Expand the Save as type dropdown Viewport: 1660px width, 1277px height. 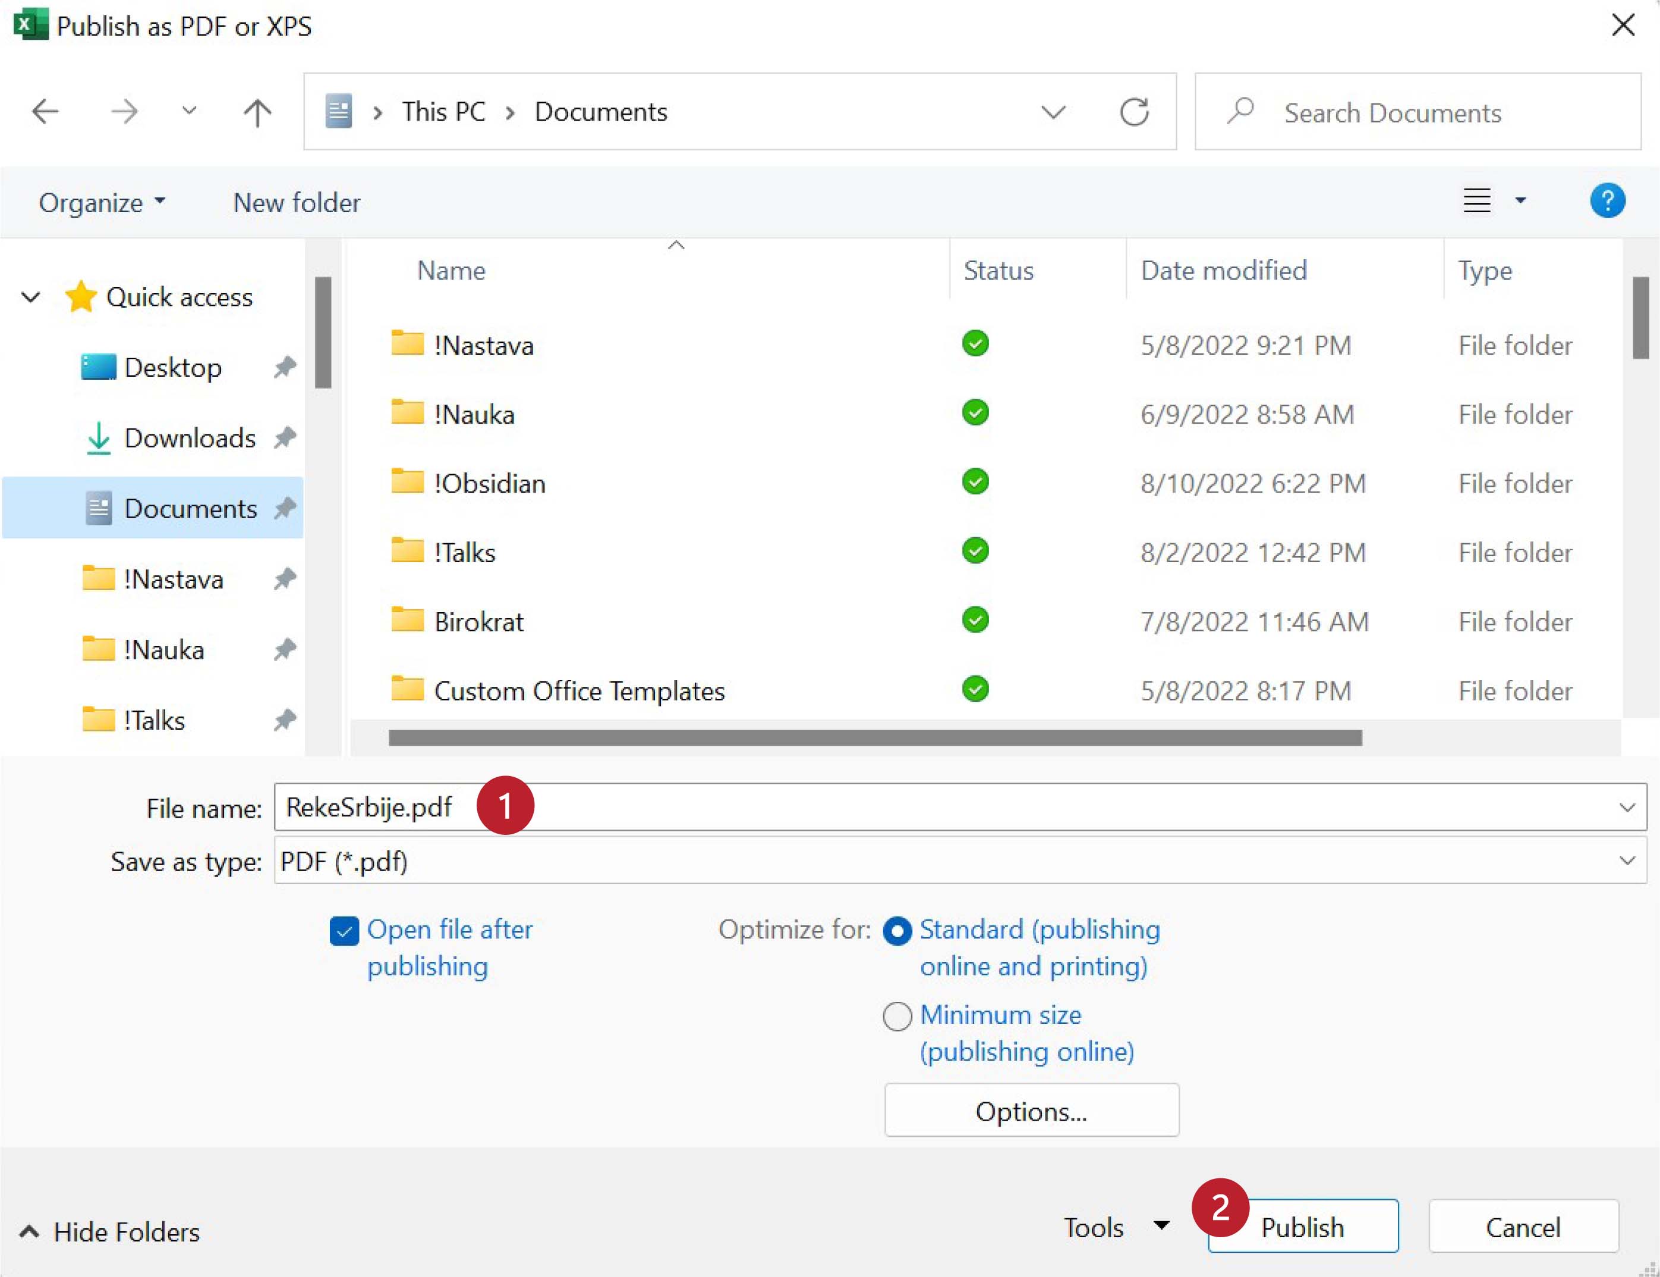click(1627, 860)
